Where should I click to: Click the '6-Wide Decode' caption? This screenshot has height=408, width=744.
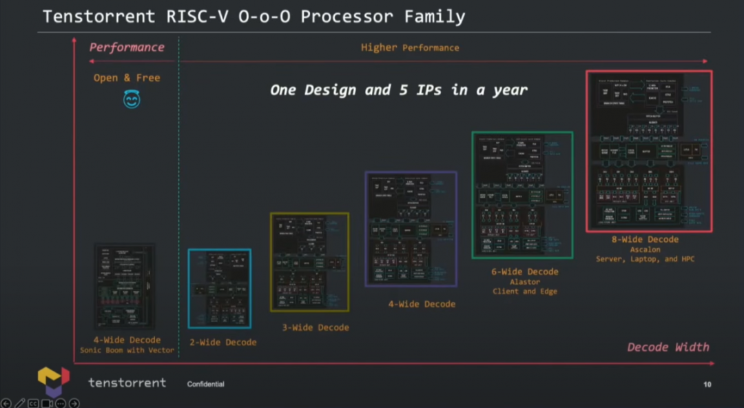[525, 272]
